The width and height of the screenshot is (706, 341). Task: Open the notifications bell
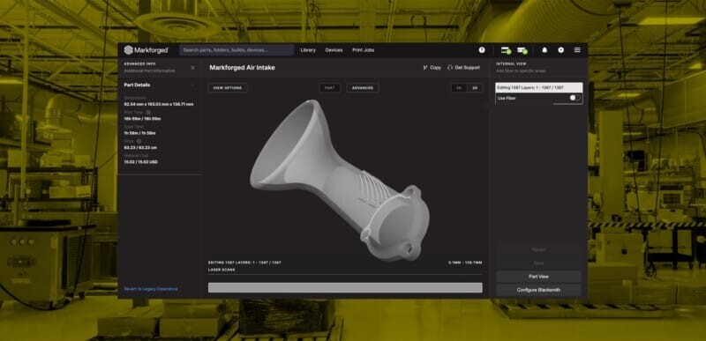pyautogui.click(x=545, y=50)
